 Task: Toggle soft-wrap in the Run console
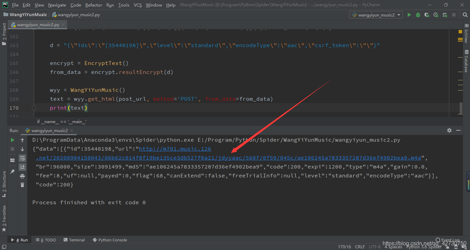click(22, 158)
